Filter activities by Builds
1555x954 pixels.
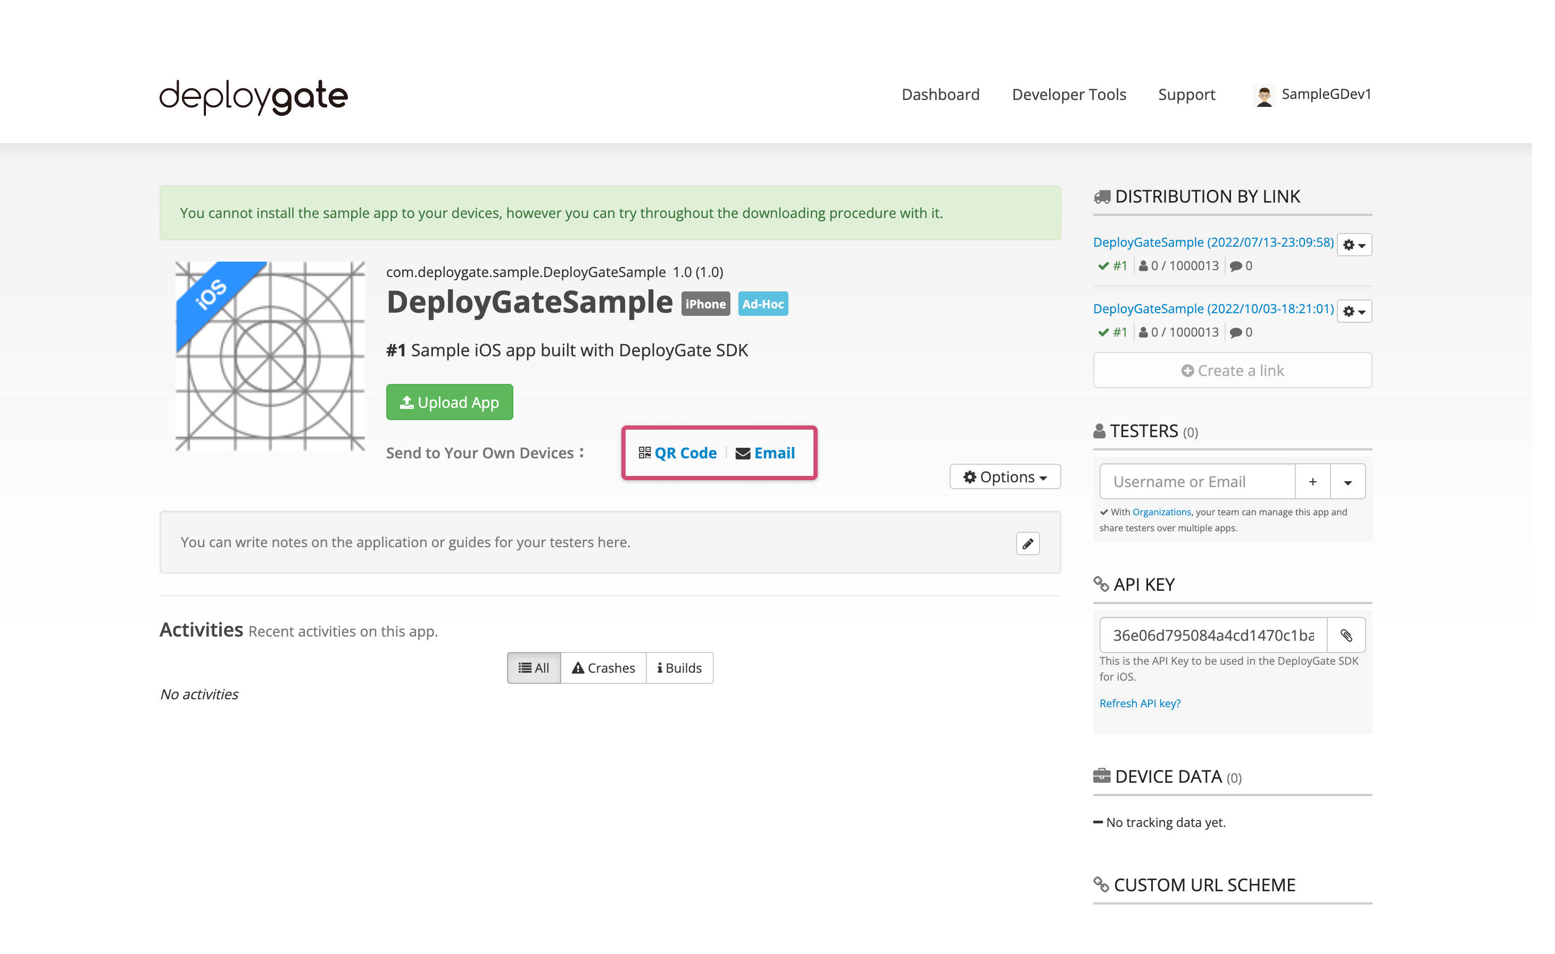point(679,667)
